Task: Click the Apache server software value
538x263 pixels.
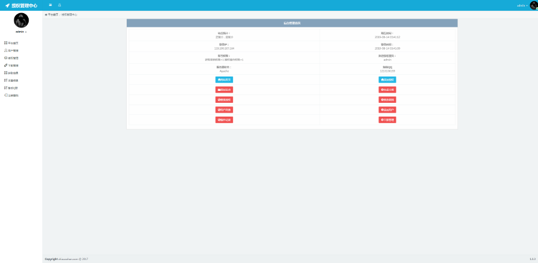Action: tap(224, 71)
